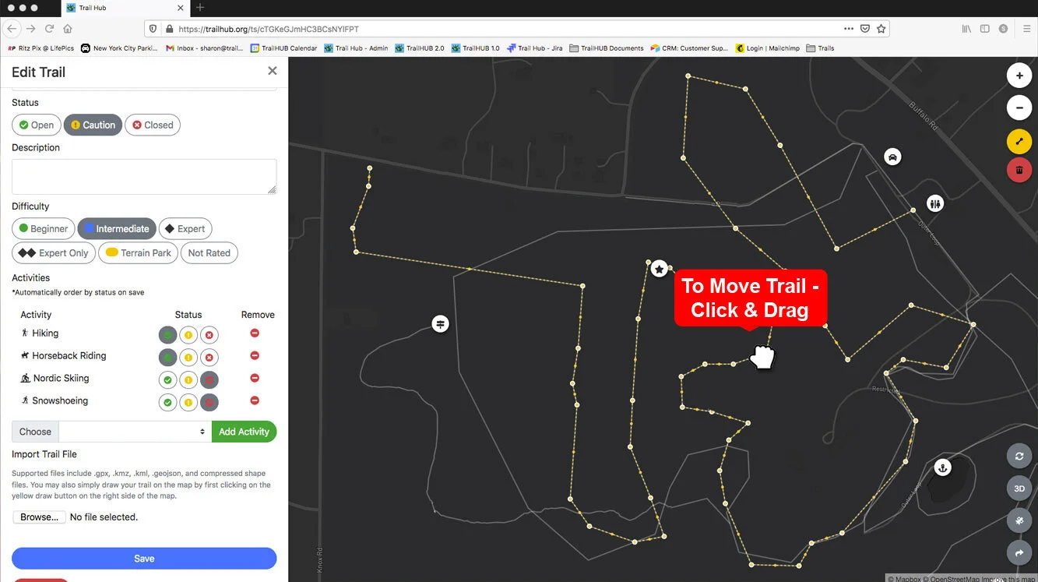The image size is (1038, 582).
Task: Remove the Hiking activity
Action: (x=255, y=333)
